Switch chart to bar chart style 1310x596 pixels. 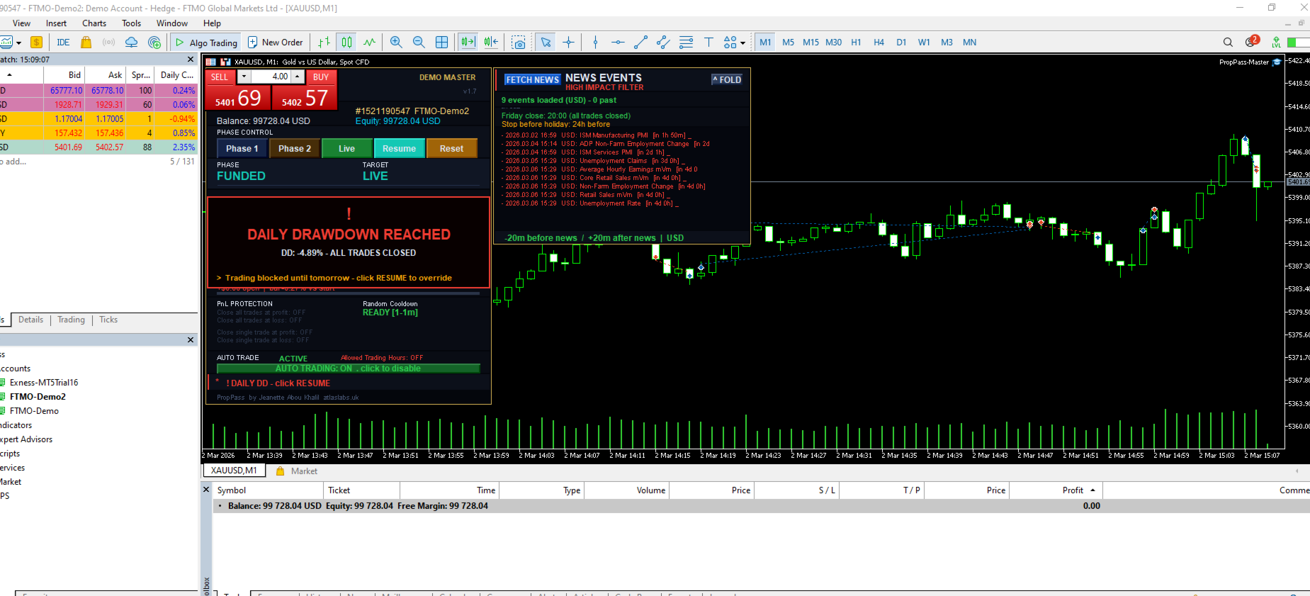coord(324,43)
